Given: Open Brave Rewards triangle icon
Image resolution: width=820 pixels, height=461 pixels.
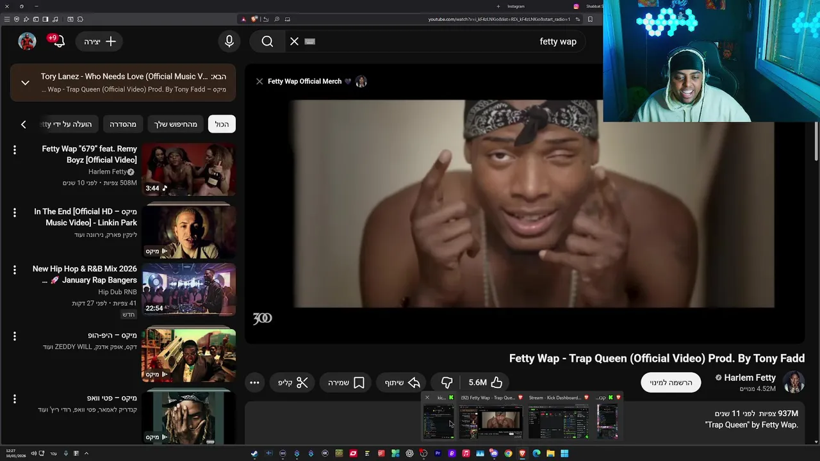Looking at the screenshot, I should tap(243, 19).
